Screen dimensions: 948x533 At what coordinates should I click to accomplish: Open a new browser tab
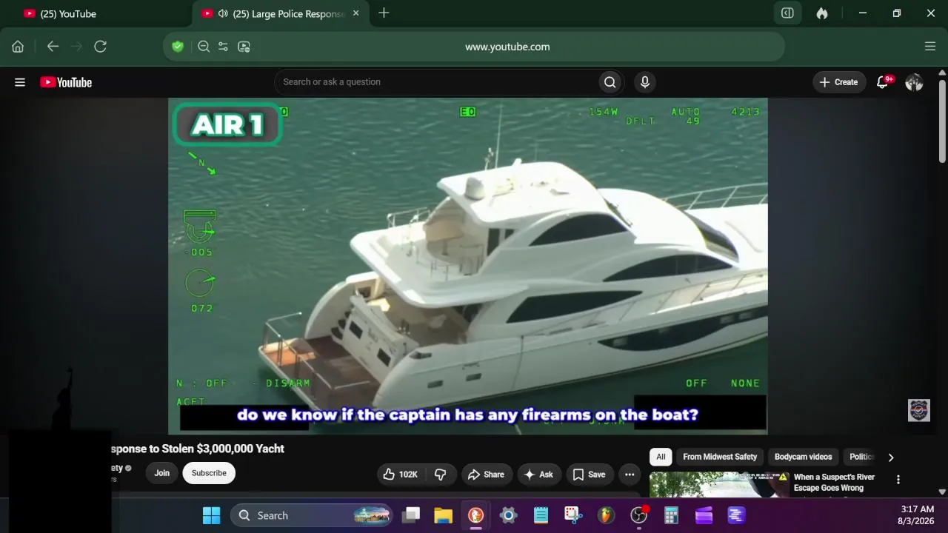point(384,13)
